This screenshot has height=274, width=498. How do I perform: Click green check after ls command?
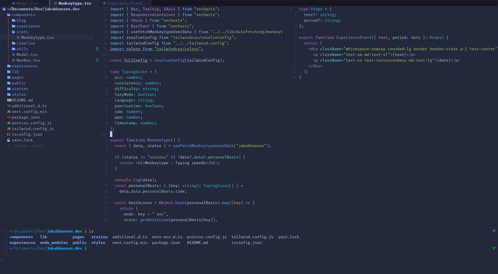pos(494,231)
